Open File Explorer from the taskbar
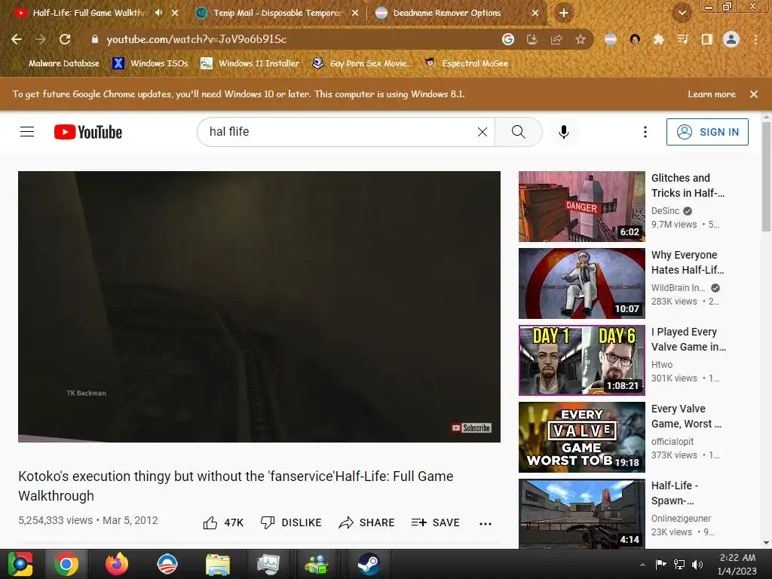Viewport: 772px width, 579px height. 217,564
